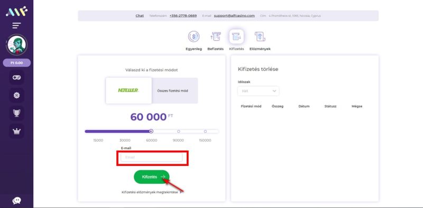Click the Chat link in header
The height and width of the screenshot is (208, 423).
[x=140, y=16]
